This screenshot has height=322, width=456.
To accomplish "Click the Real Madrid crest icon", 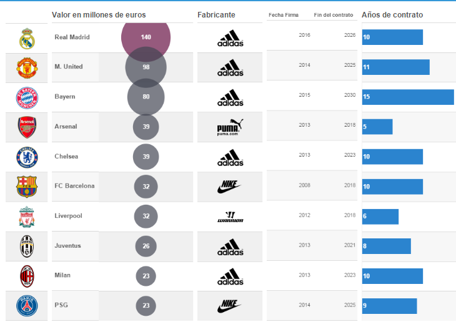I will (x=27, y=38).
